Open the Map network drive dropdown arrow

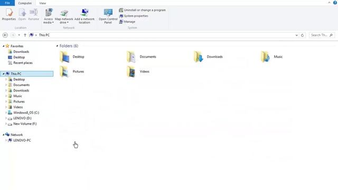pyautogui.click(x=68, y=22)
